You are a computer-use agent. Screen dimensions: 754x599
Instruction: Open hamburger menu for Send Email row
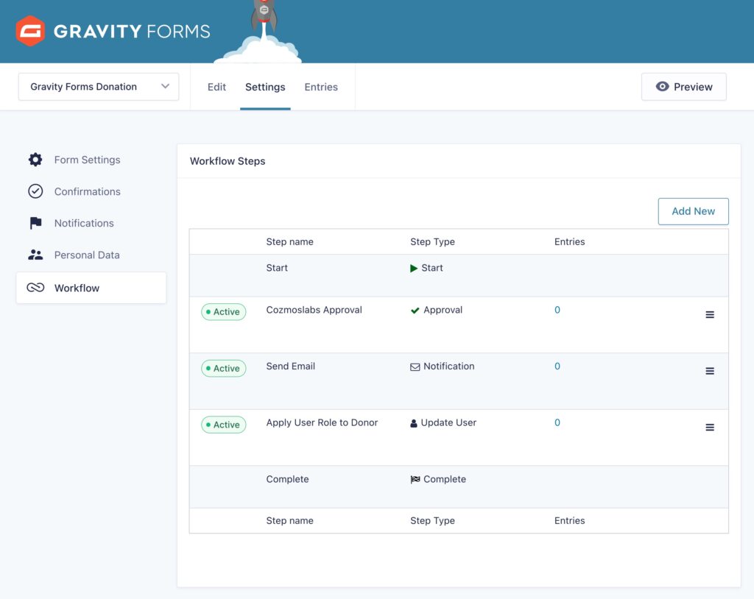710,371
